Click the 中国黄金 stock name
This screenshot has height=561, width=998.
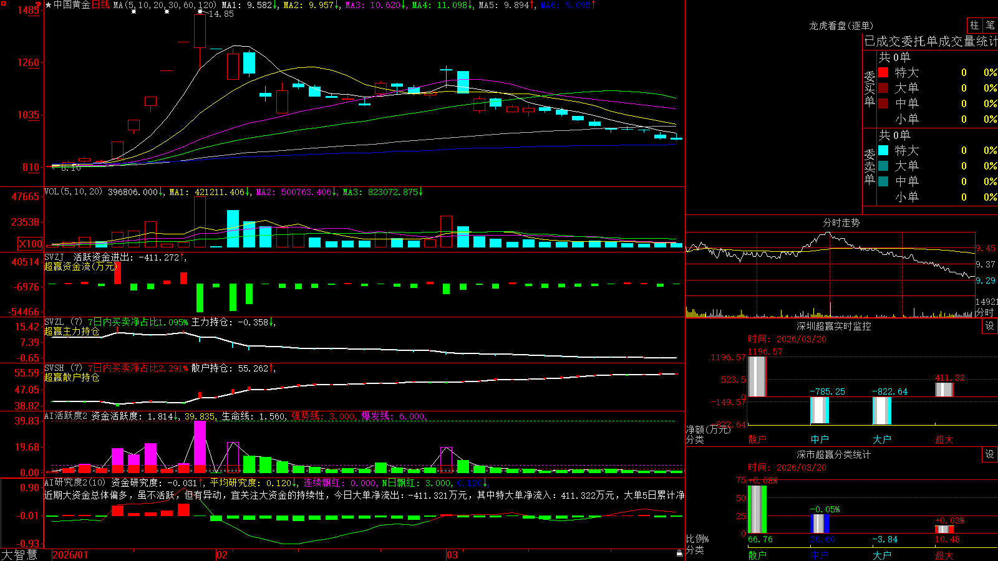point(72,5)
